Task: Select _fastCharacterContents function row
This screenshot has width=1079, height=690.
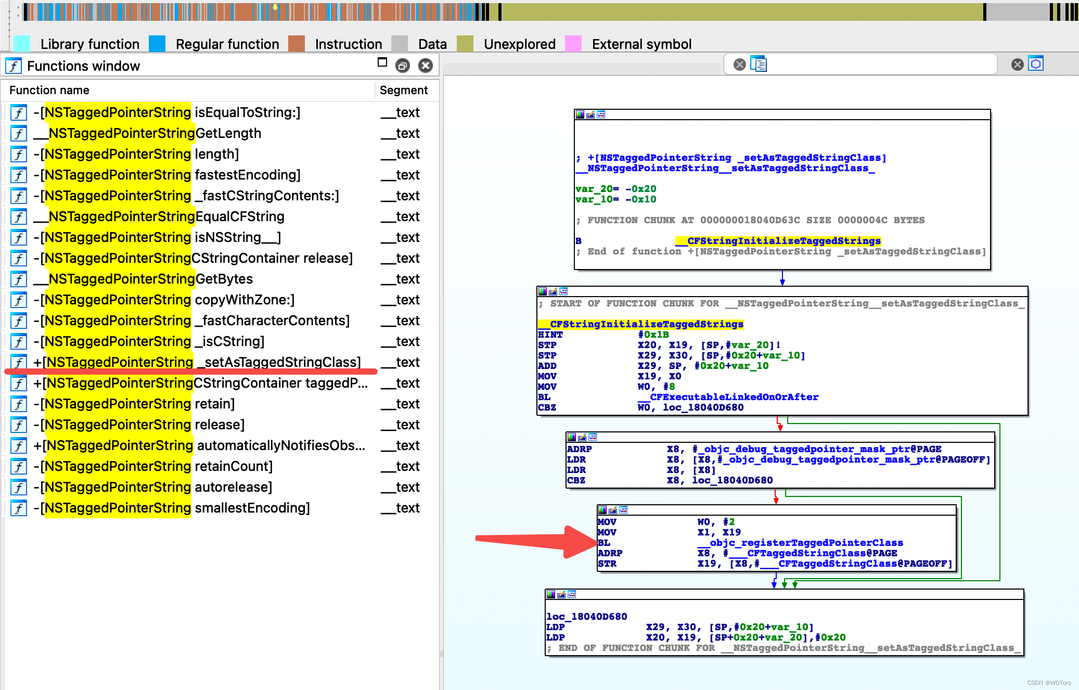Action: [221, 321]
